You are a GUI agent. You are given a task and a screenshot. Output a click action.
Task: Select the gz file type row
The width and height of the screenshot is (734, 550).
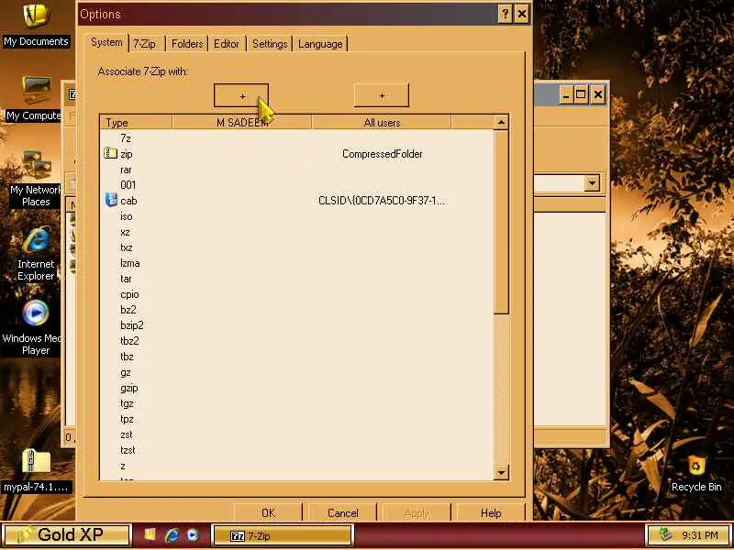pos(296,372)
